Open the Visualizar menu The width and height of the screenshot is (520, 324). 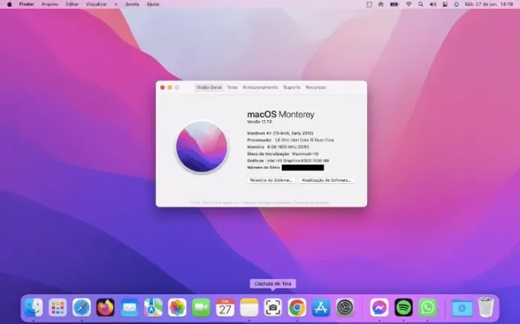(96, 4)
